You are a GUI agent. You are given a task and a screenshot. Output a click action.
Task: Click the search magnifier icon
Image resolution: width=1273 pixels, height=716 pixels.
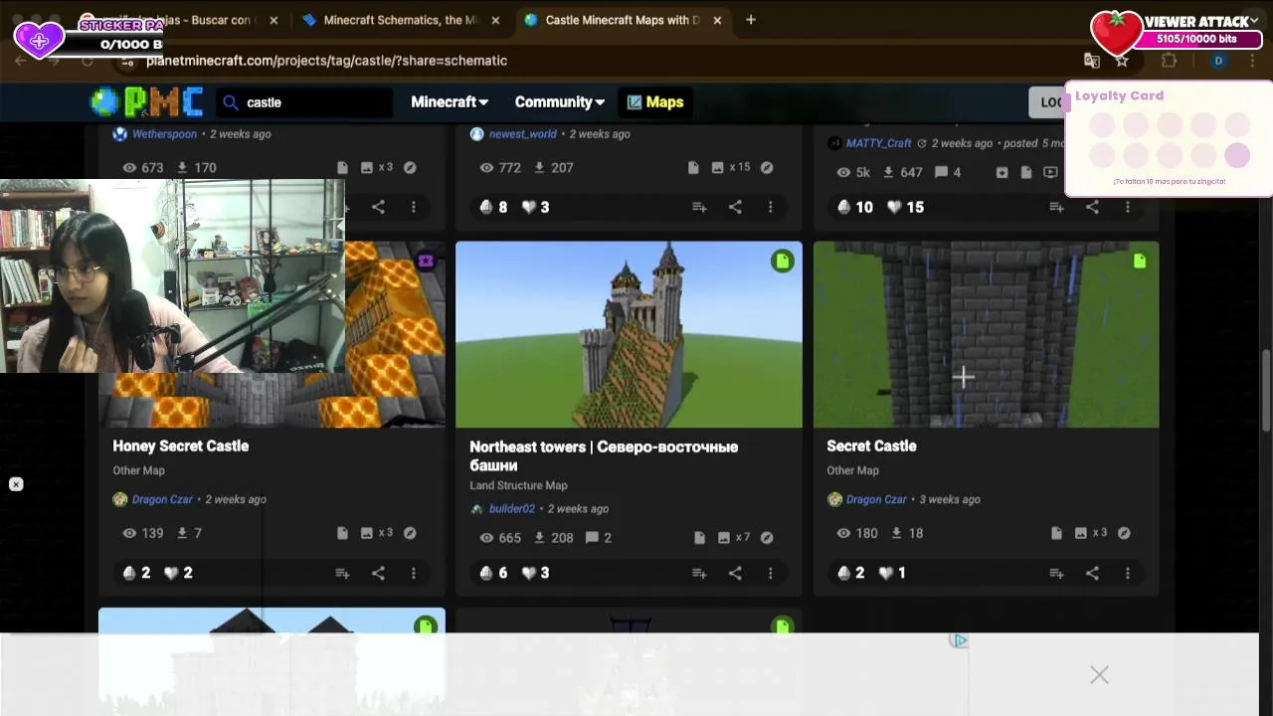point(231,102)
